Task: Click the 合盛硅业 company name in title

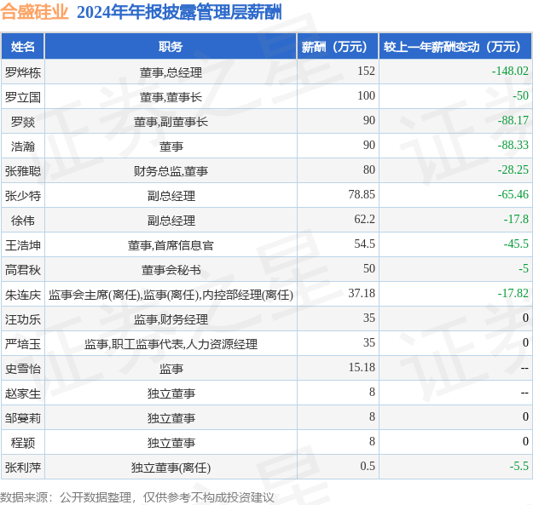Action: [x=35, y=12]
